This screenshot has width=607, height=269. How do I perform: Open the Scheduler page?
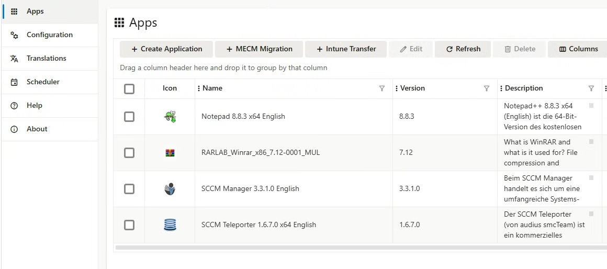(x=50, y=82)
